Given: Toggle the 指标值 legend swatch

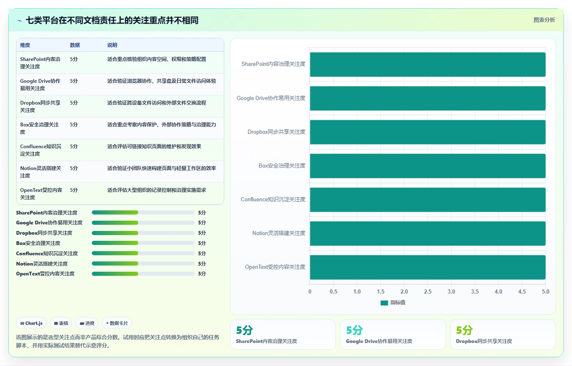Looking at the screenshot, I should pos(384,303).
